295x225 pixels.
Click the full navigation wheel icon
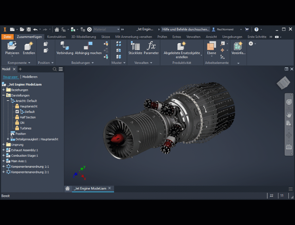point(289,102)
